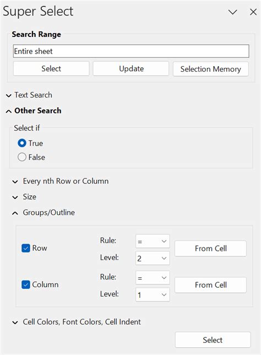Close the Super Select pane
The width and height of the screenshot is (261, 355).
(x=253, y=12)
